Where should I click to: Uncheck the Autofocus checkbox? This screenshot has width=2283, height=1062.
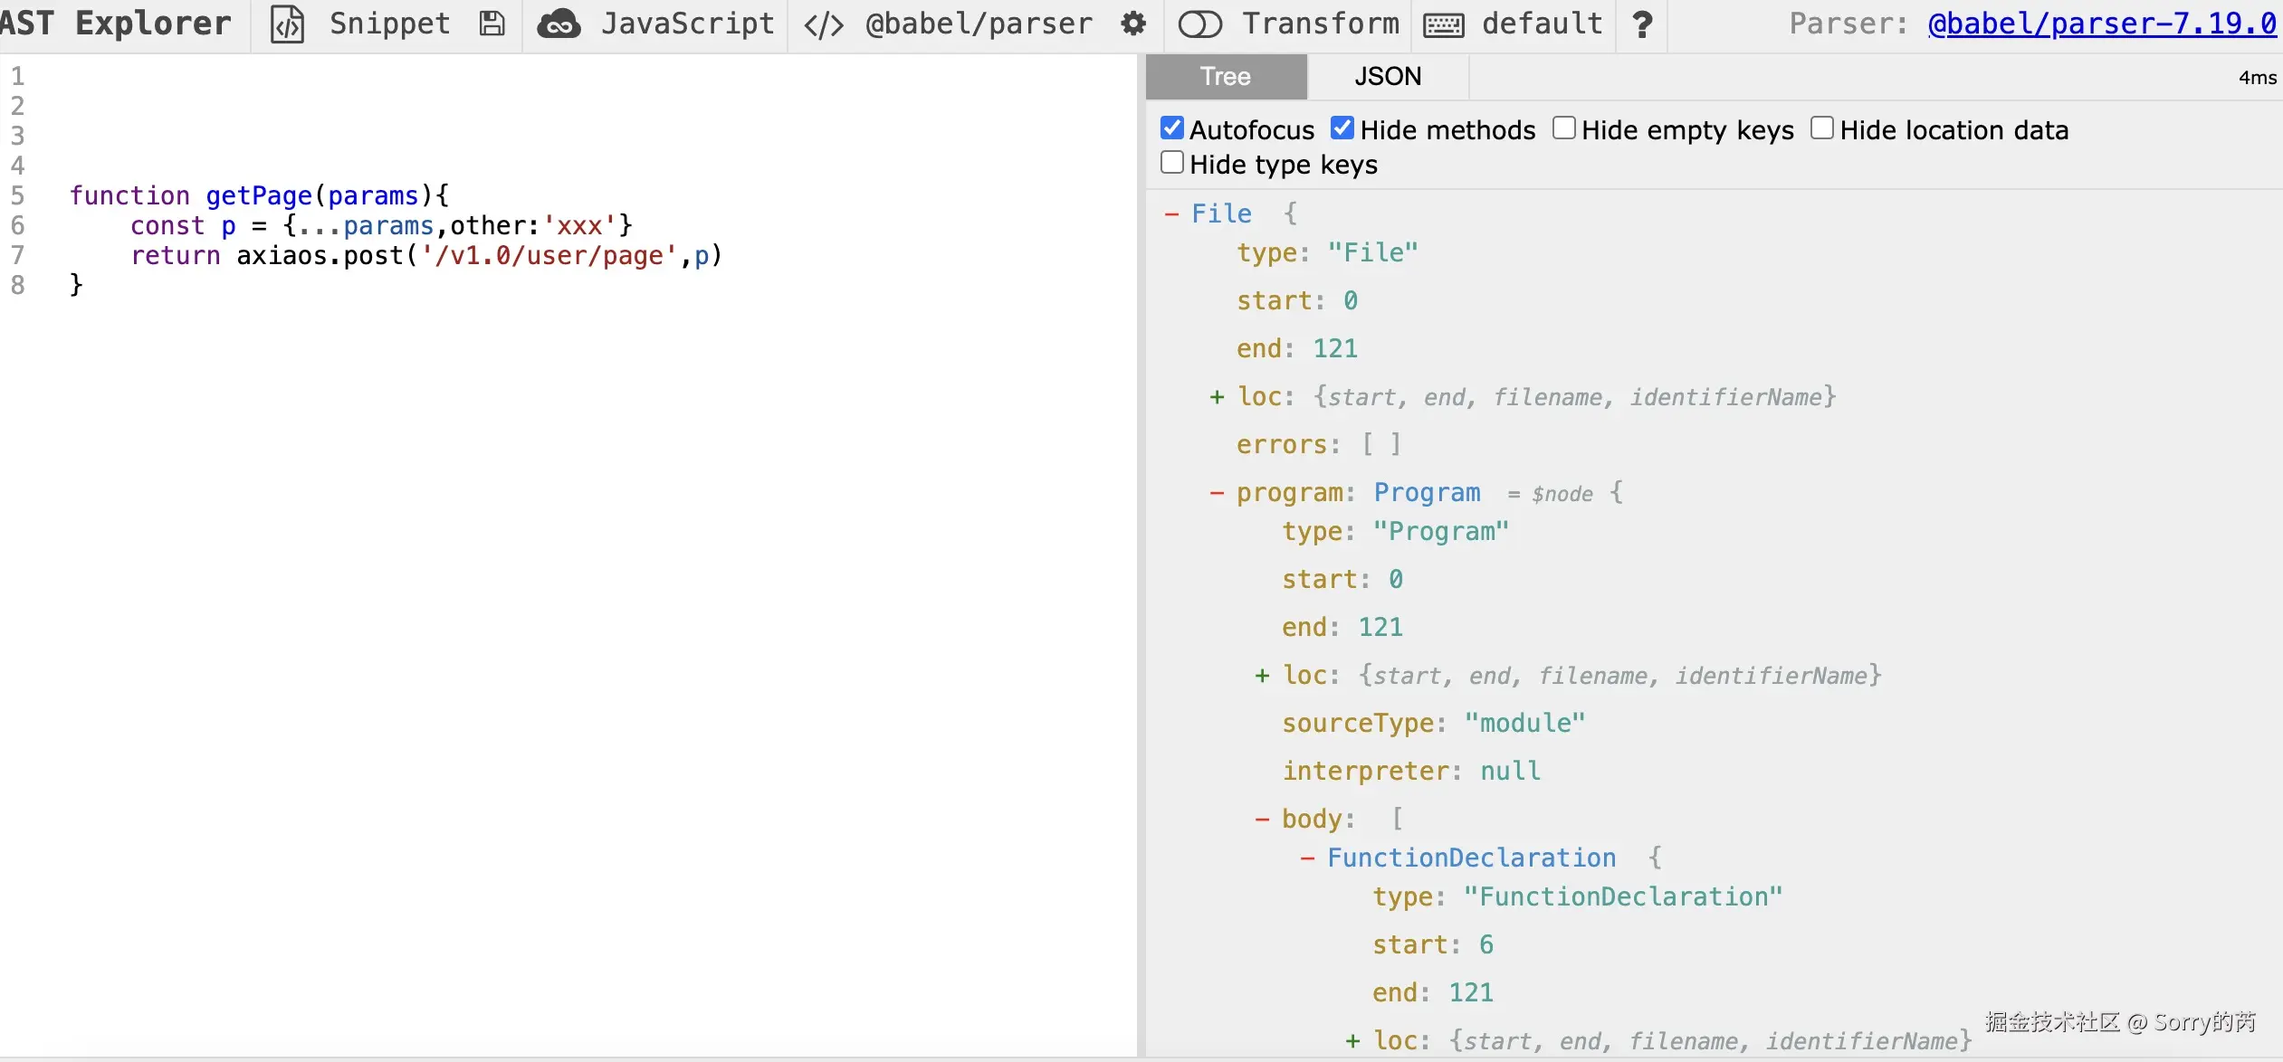coord(1172,128)
